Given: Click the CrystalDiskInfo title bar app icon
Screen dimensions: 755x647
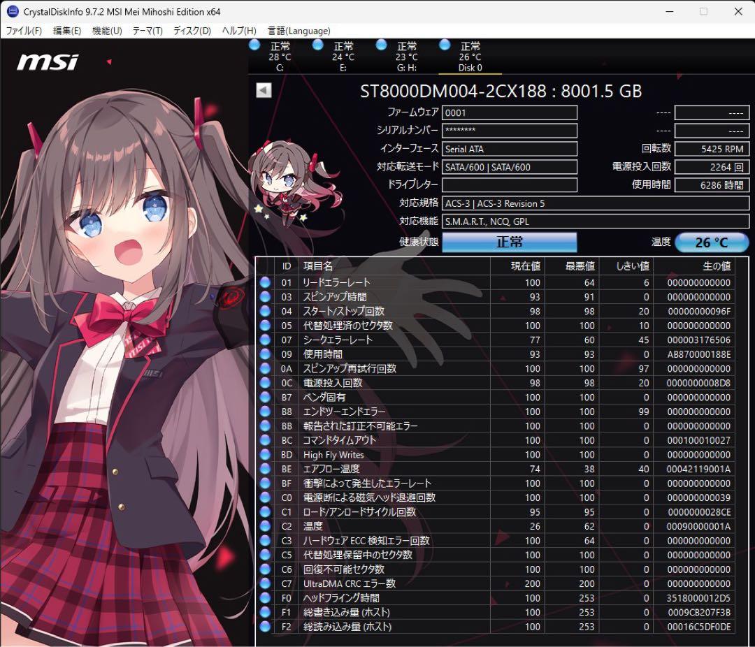Looking at the screenshot, I should (x=13, y=11).
